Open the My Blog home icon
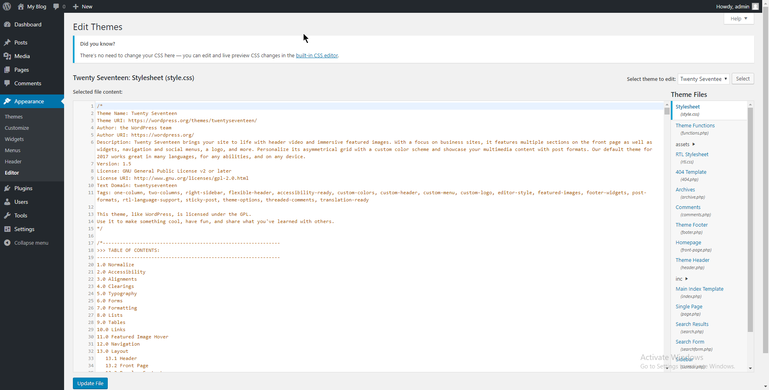 pyautogui.click(x=21, y=6)
